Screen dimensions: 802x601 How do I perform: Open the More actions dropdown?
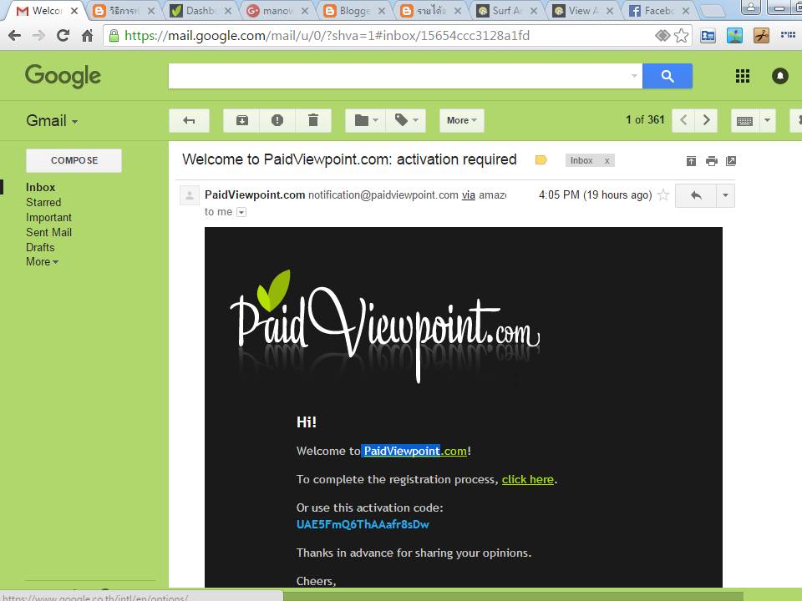pos(461,120)
